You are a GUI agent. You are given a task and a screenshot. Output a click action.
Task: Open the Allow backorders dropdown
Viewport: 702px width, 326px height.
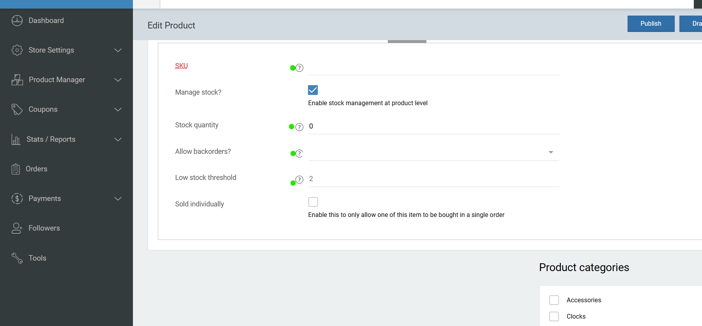coord(433,152)
